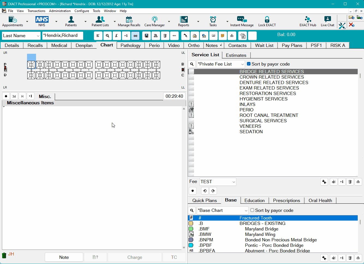The width and height of the screenshot is (364, 264).
Task: Click the tan swatch beside .B BRIDGES
Action: pos(191,223)
